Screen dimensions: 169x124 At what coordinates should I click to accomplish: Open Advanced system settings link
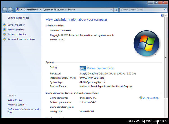pyautogui.click(x=21, y=39)
